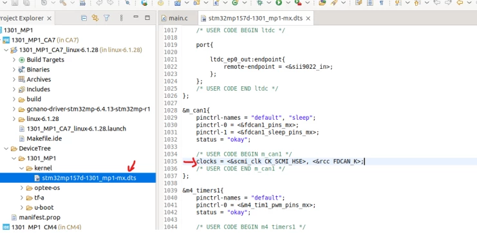Click the &m4_timers1{ node line
The height and width of the screenshot is (233, 477).
click(203, 191)
